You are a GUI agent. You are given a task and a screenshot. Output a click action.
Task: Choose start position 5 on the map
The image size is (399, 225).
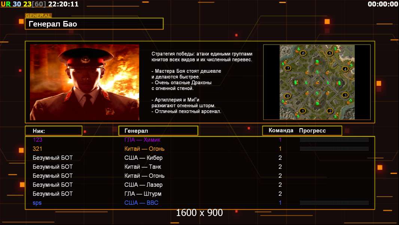pyautogui.click(x=330, y=53)
